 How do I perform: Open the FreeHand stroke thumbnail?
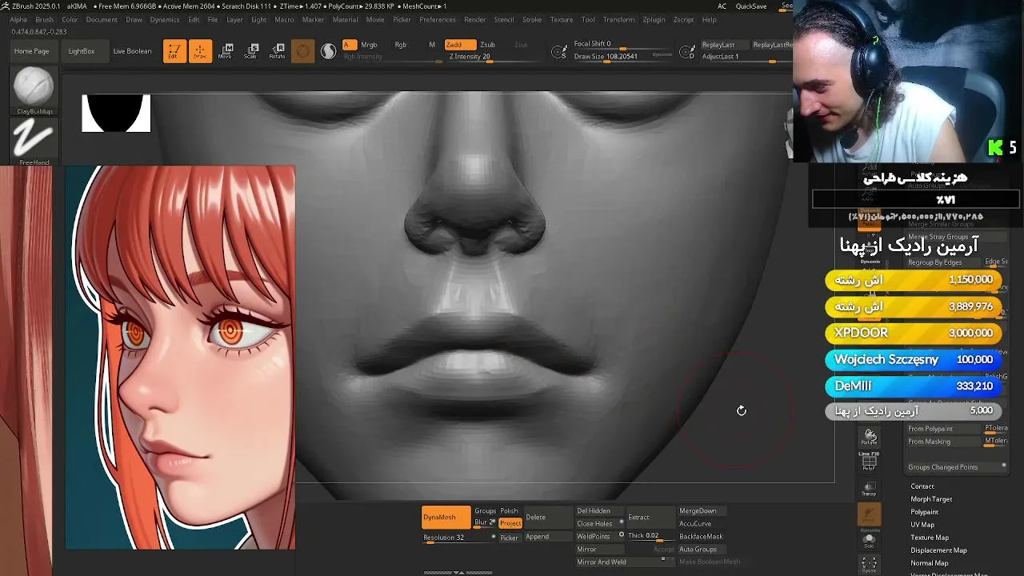click(34, 142)
